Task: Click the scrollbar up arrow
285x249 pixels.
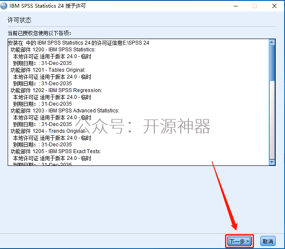Action: point(272,42)
